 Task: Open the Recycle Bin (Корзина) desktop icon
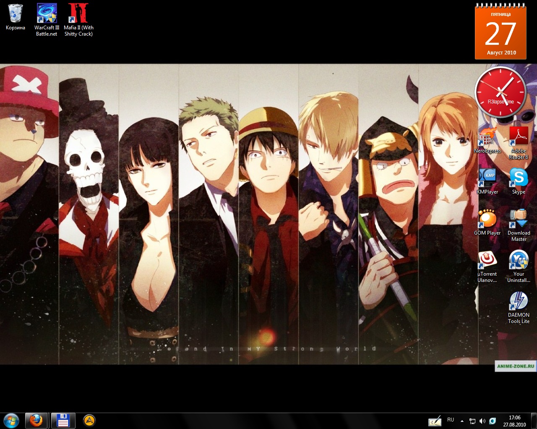coord(16,17)
